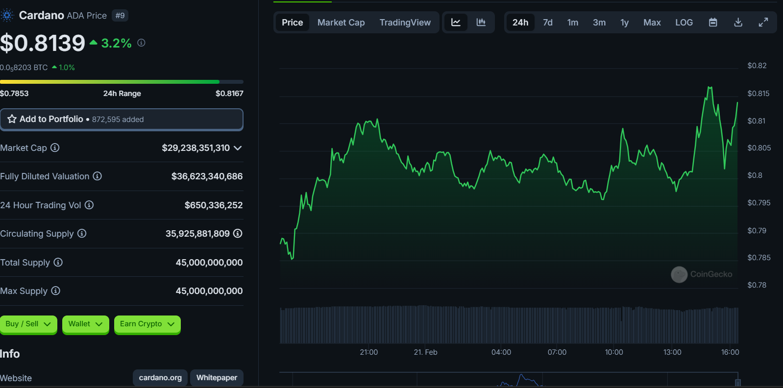Click the $650,336,252 trading volume value
Viewport: 783px width, 388px height.
point(214,205)
